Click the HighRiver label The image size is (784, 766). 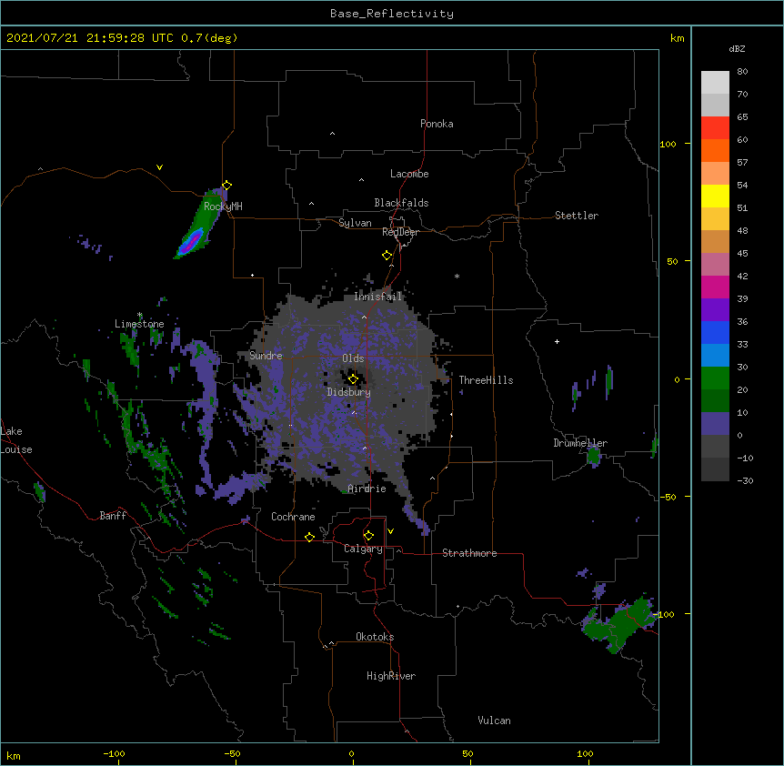(391, 676)
